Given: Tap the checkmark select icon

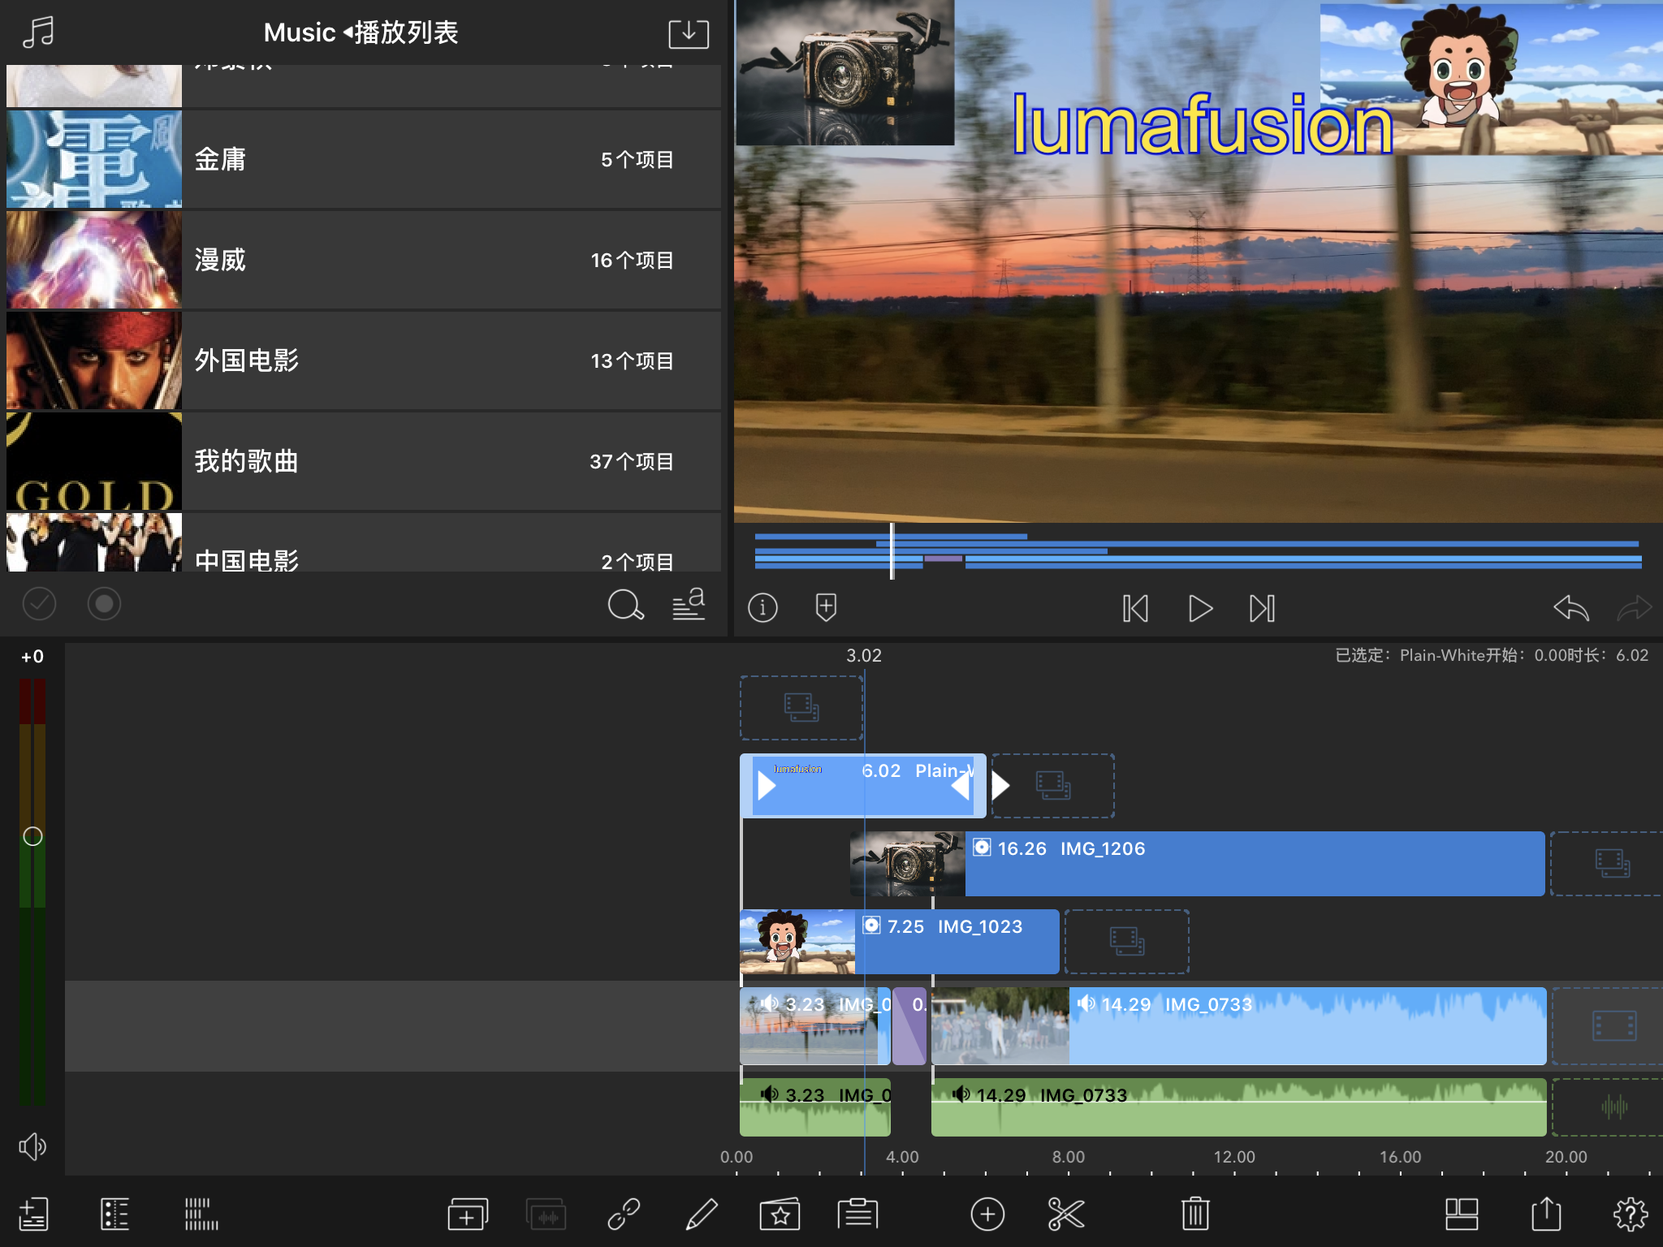Looking at the screenshot, I should tap(39, 604).
